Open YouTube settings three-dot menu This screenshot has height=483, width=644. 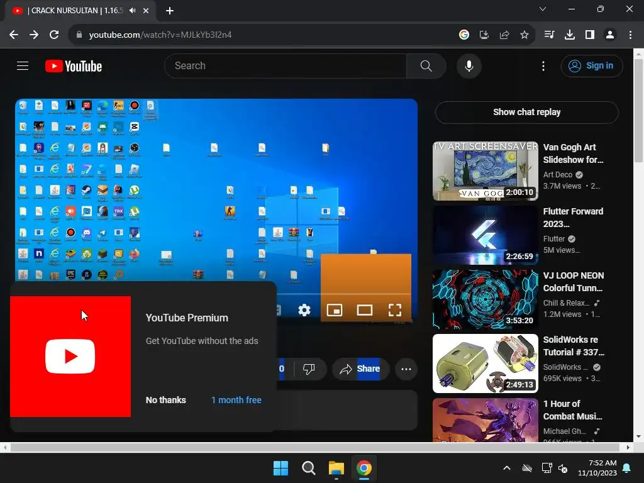pos(543,65)
